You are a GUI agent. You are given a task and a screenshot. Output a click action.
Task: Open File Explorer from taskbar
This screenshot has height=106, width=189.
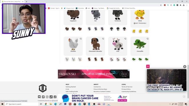click(51, 104)
